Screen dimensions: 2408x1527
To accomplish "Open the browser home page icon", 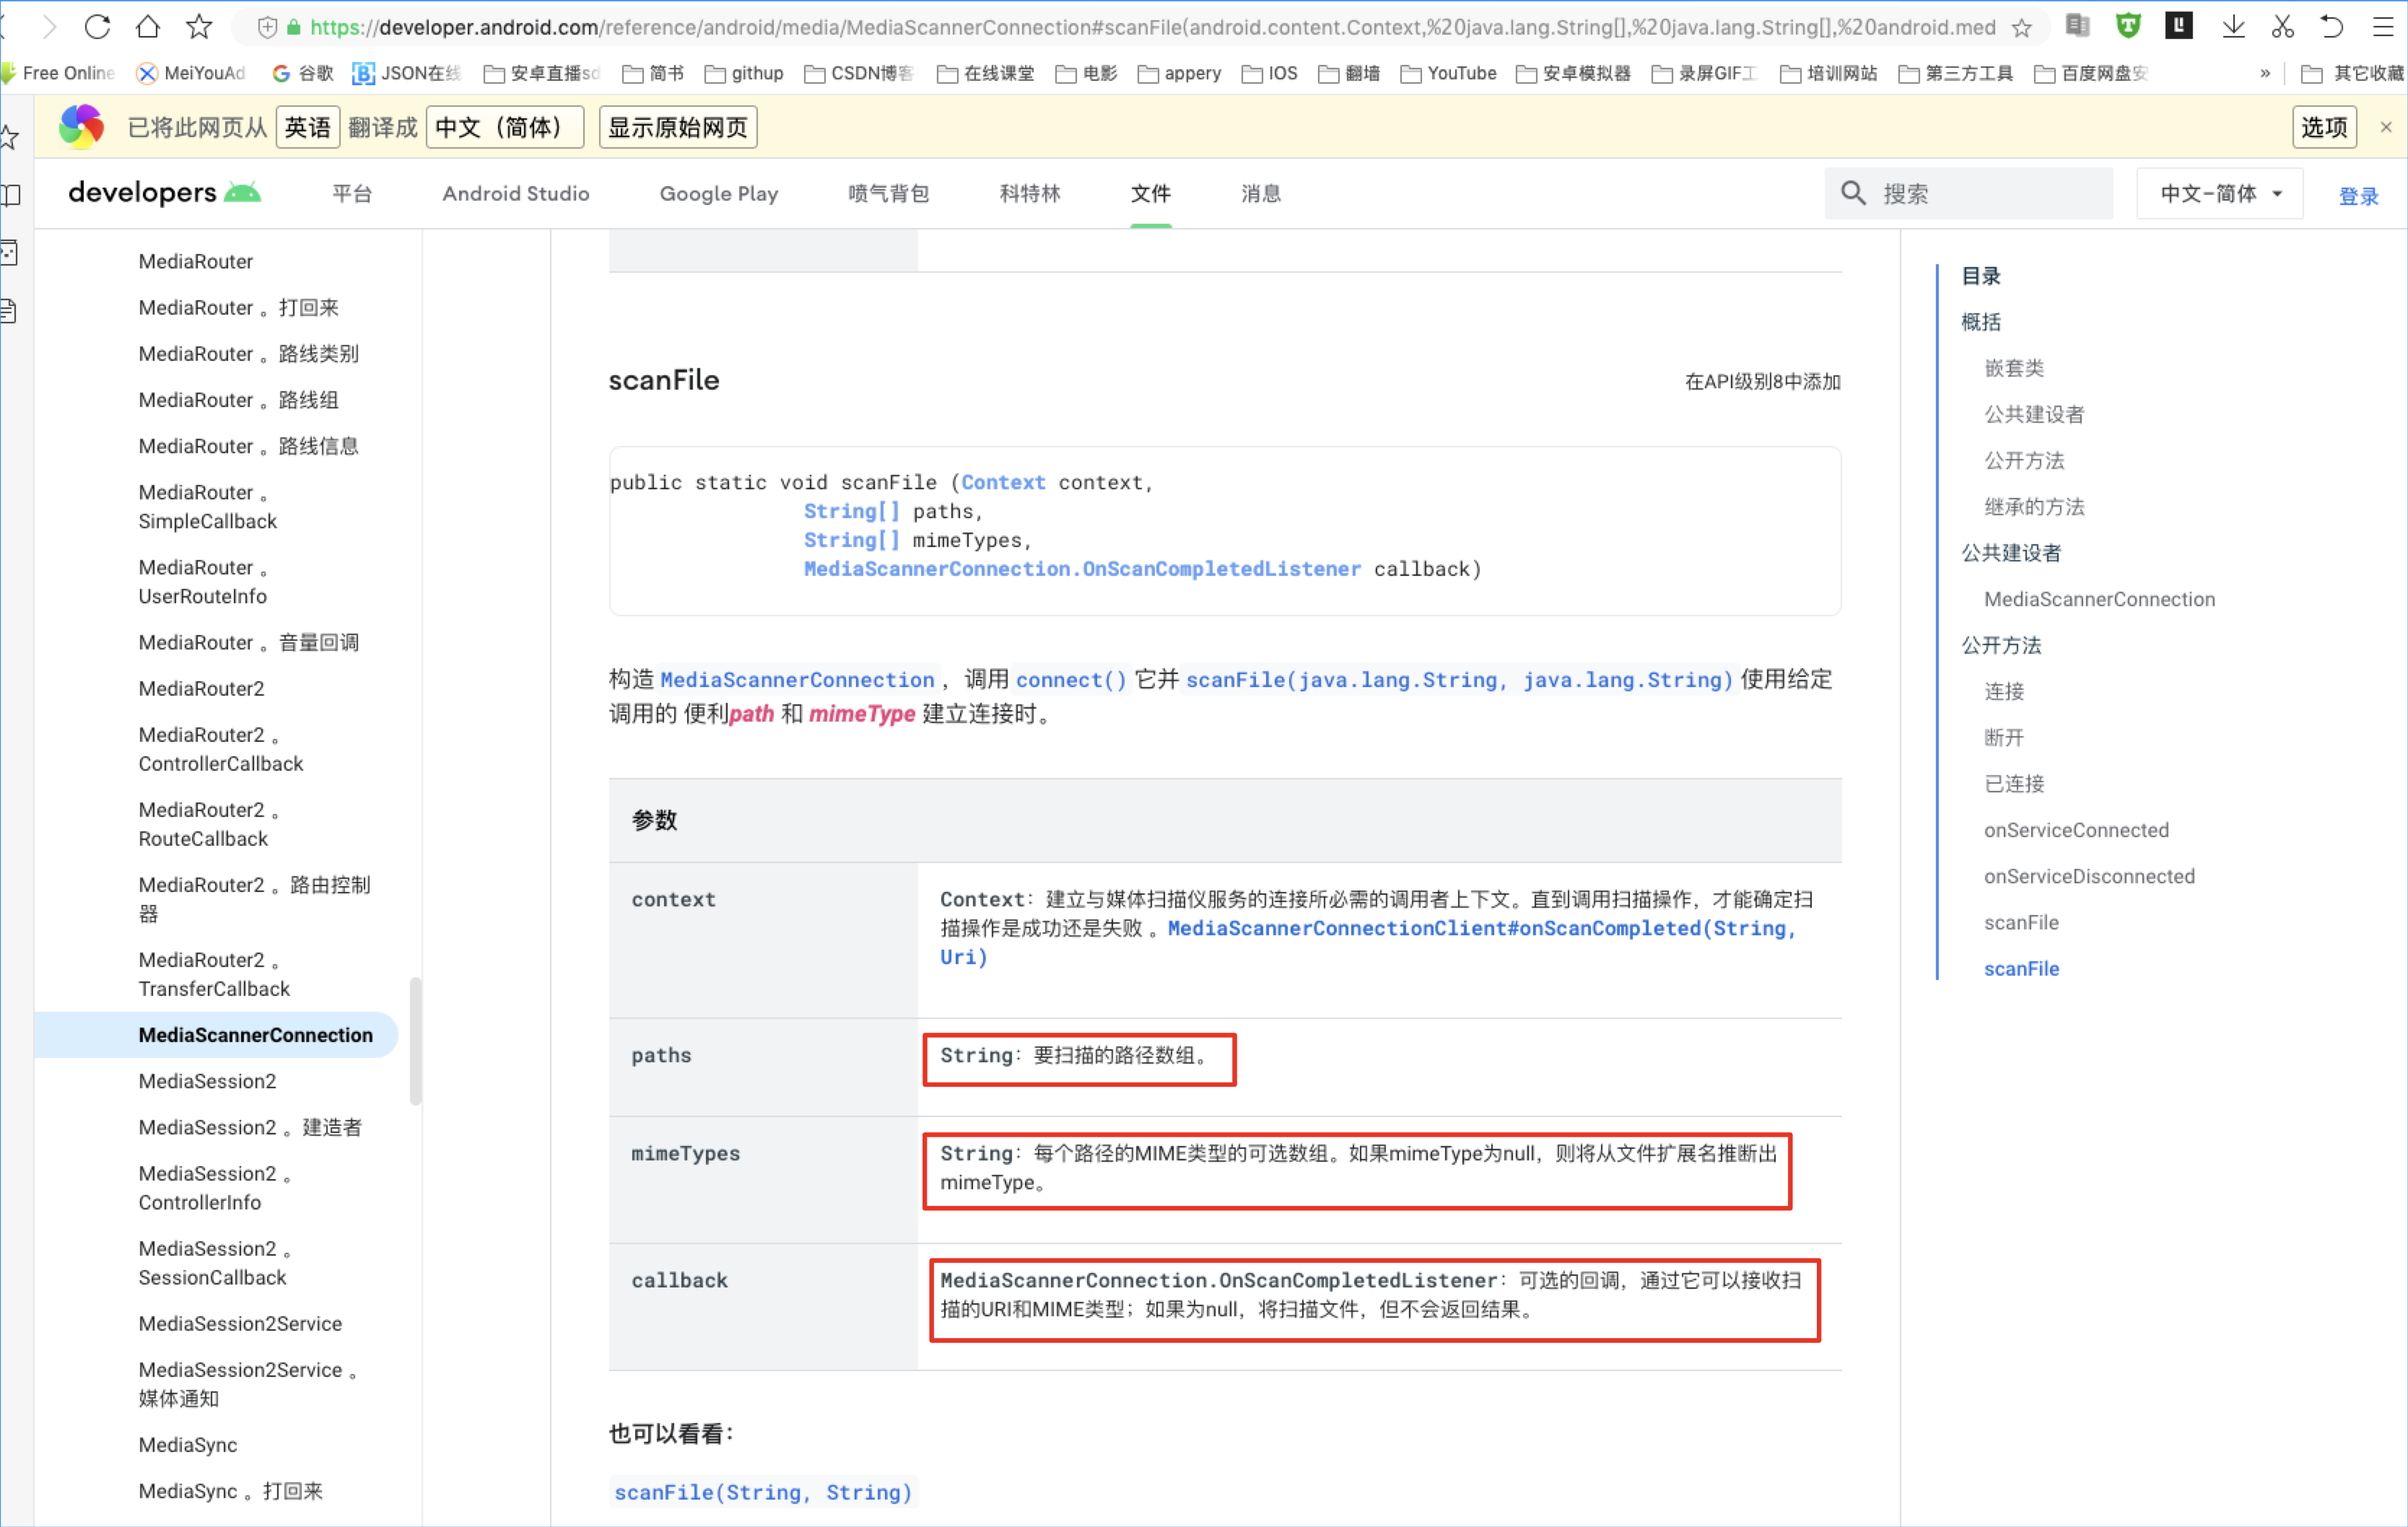I will pos(148,27).
